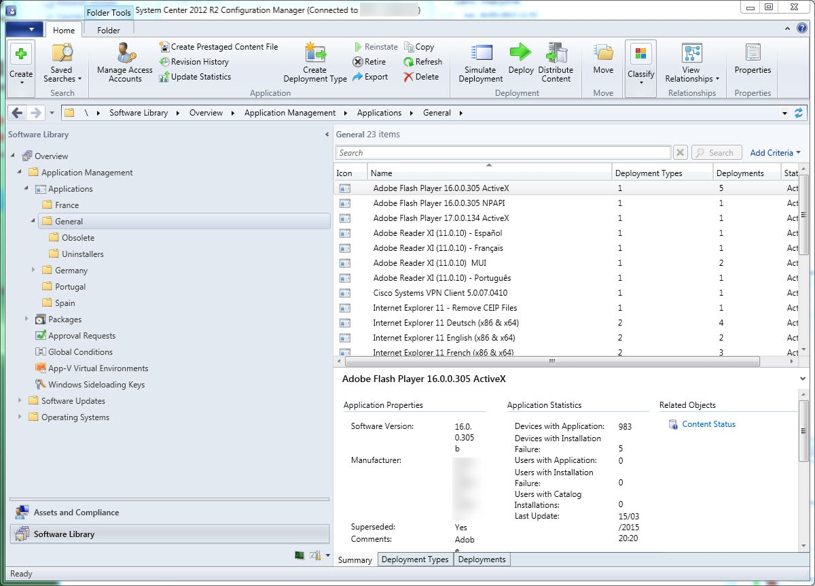Switch to the Deployments tab
Viewport: 815px width, 586px height.
tap(482, 559)
